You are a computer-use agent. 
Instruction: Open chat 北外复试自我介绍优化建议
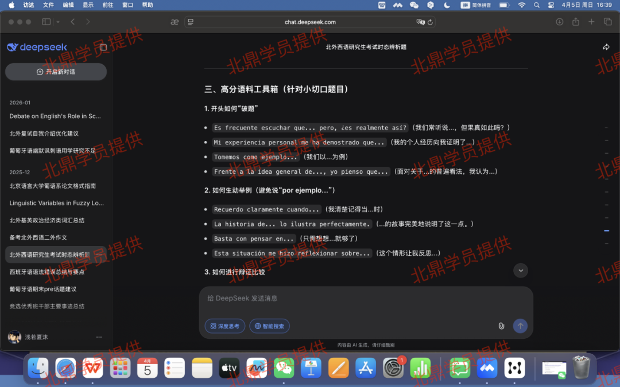point(56,134)
